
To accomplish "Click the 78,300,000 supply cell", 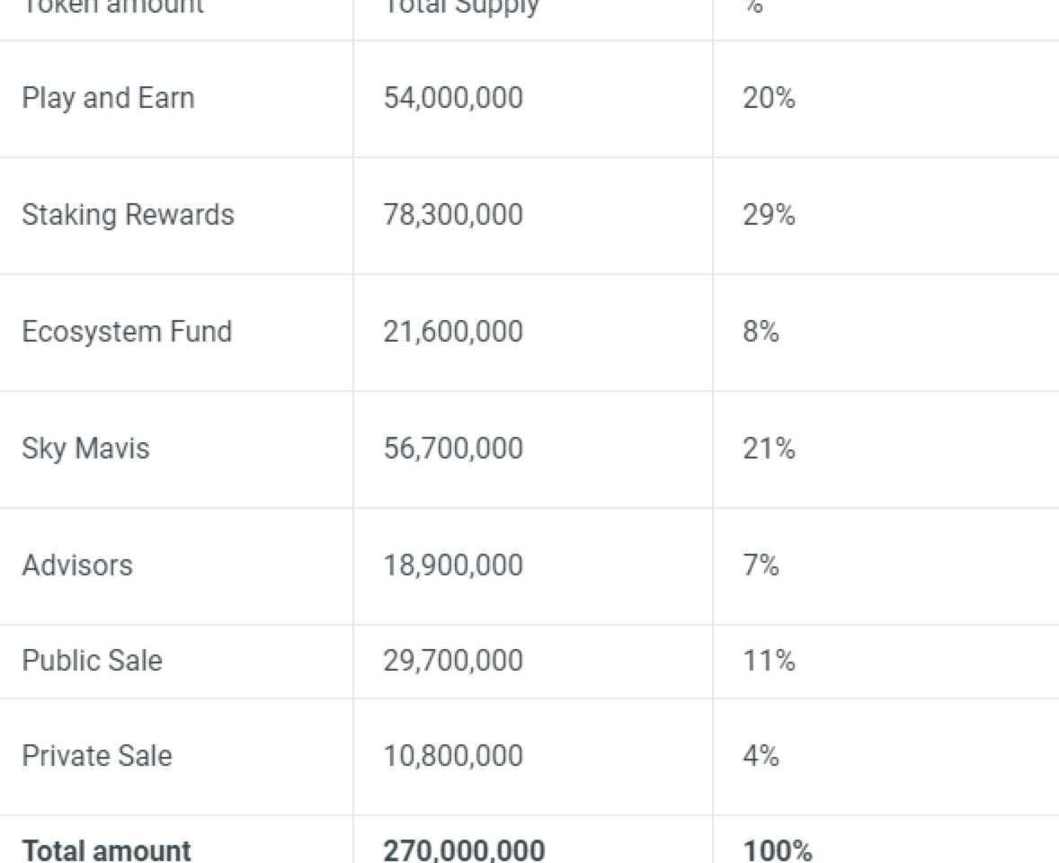I will click(453, 215).
